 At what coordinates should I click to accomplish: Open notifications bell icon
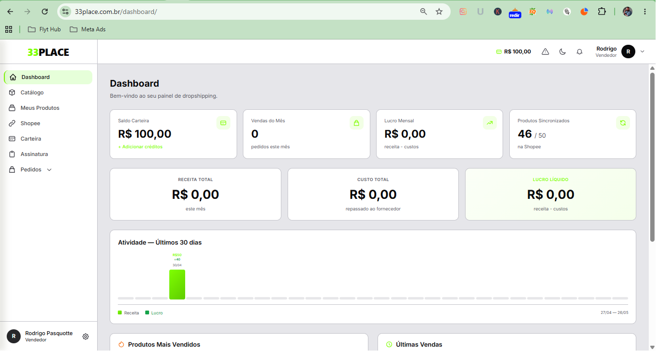click(x=580, y=52)
